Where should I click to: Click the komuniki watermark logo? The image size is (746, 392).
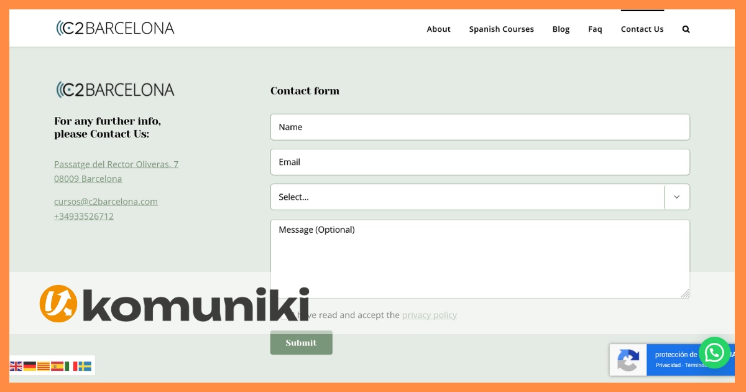pos(174,304)
